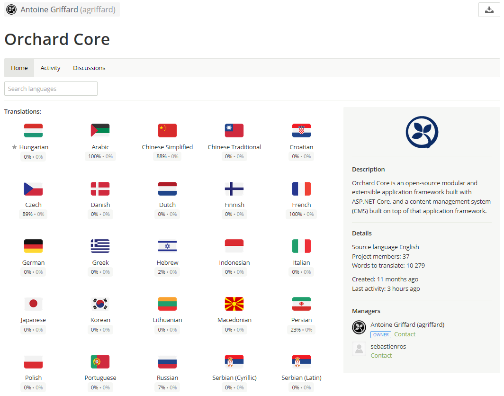Screen dimensions: 504x396
Task: Select the Hebrew flag icon
Action: (168, 246)
